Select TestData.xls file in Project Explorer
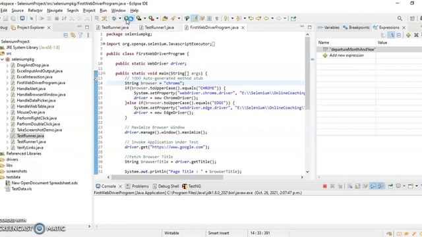422x237 pixels. [22, 189]
